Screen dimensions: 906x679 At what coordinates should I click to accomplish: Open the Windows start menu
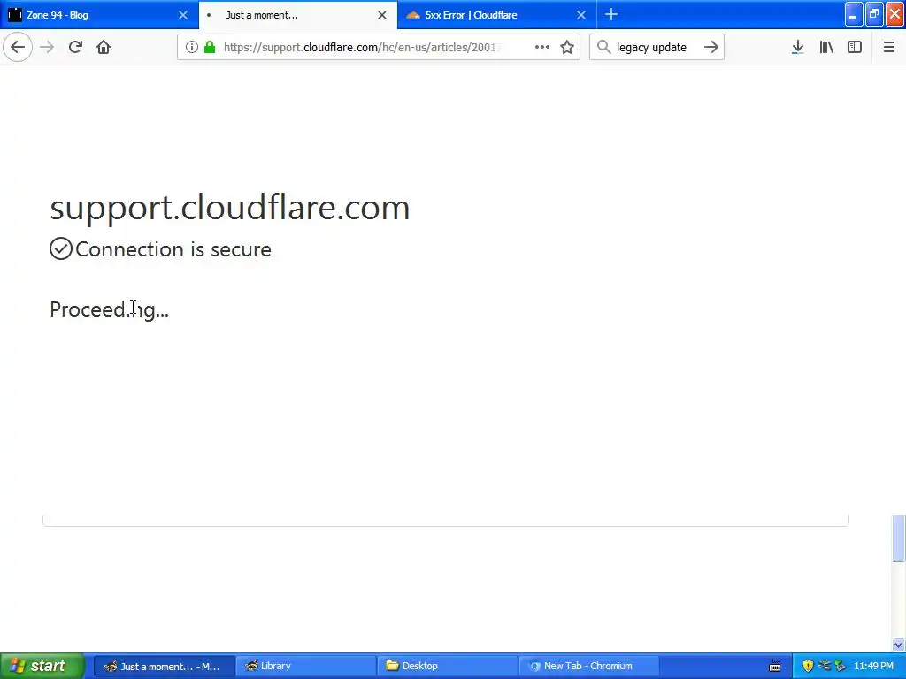coord(42,666)
